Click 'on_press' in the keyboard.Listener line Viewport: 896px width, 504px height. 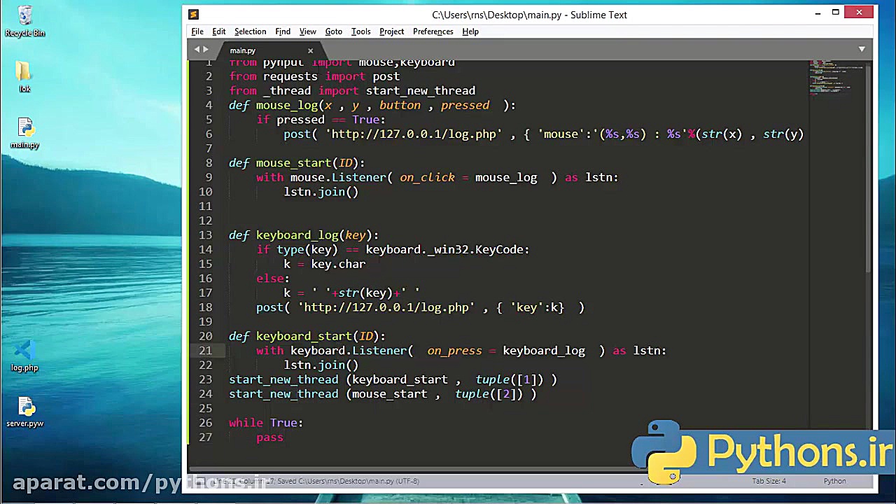tap(454, 351)
